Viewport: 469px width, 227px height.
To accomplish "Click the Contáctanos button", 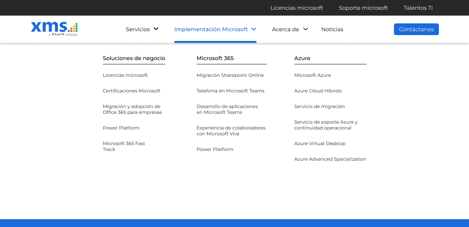I will pos(416,29).
